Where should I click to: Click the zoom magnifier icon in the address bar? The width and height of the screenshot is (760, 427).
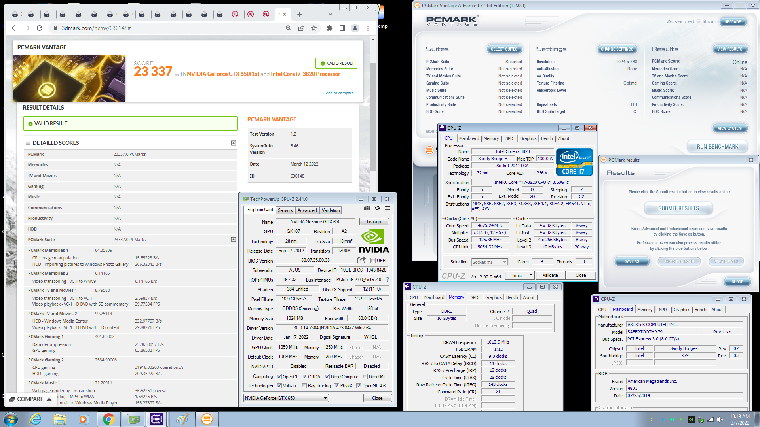pos(289,28)
